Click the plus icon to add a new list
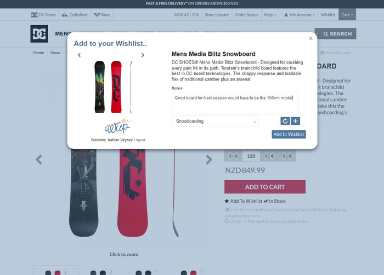Image resolution: width=384 pixels, height=275 pixels. coord(295,121)
